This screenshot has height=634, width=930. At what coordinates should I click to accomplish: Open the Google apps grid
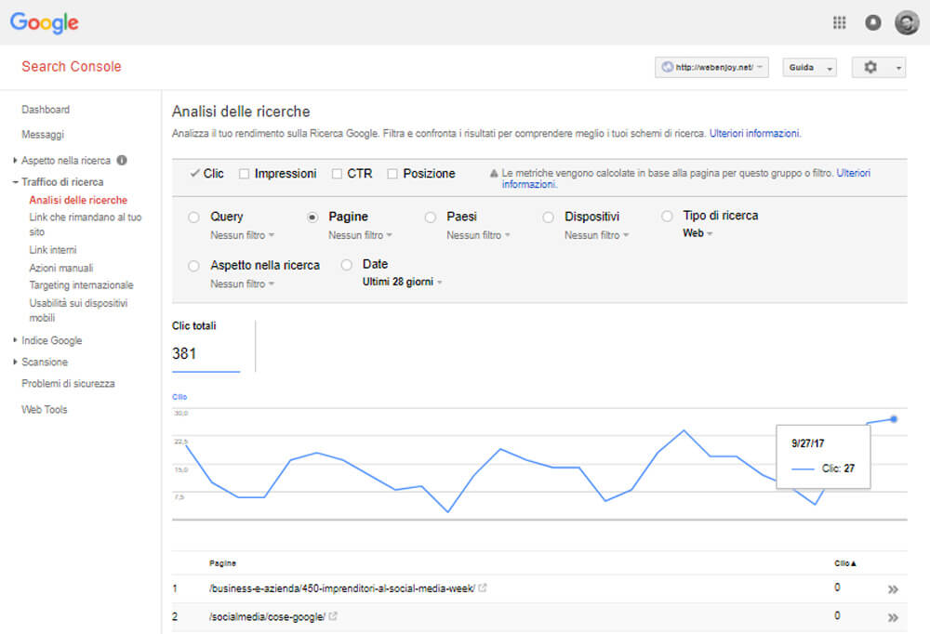point(839,22)
